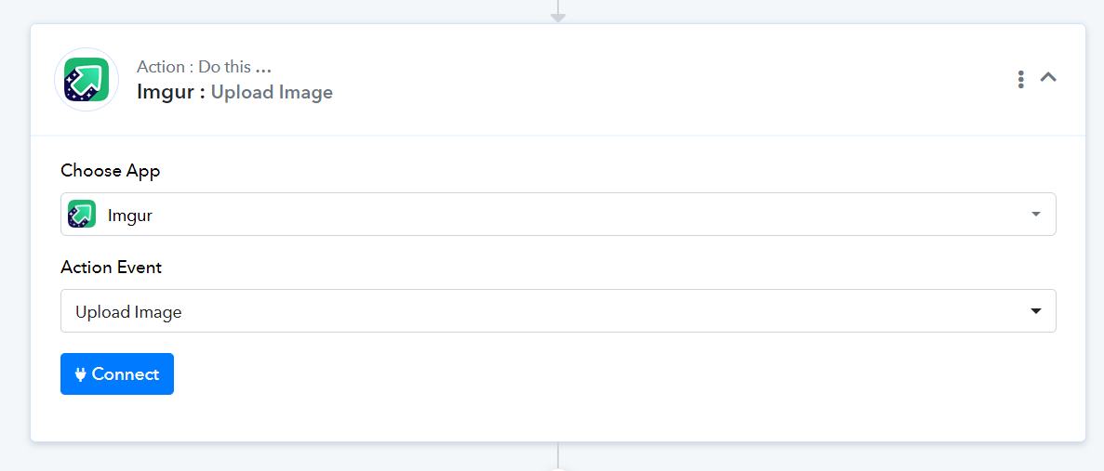Screen dimensions: 1104x471
Task: Click empty area of action card header bar
Action: point(669,80)
